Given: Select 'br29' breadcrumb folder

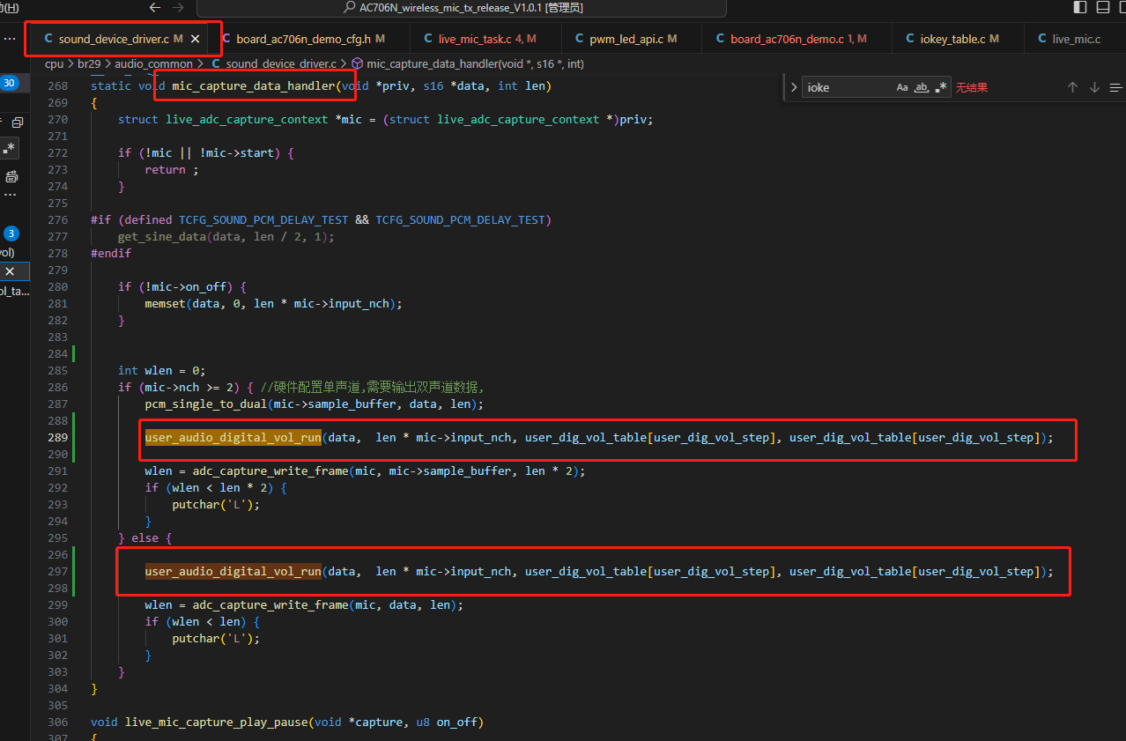Looking at the screenshot, I should [x=88, y=63].
